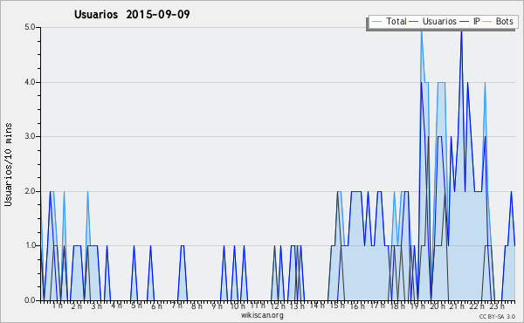The width and height of the screenshot is (524, 323).
Task: Click the '2.0' y-axis value
Action: [30, 191]
